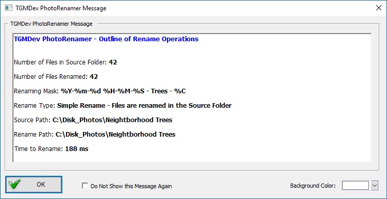Click the Rename Type Simple Rename line
The image size is (387, 199).
click(123, 106)
